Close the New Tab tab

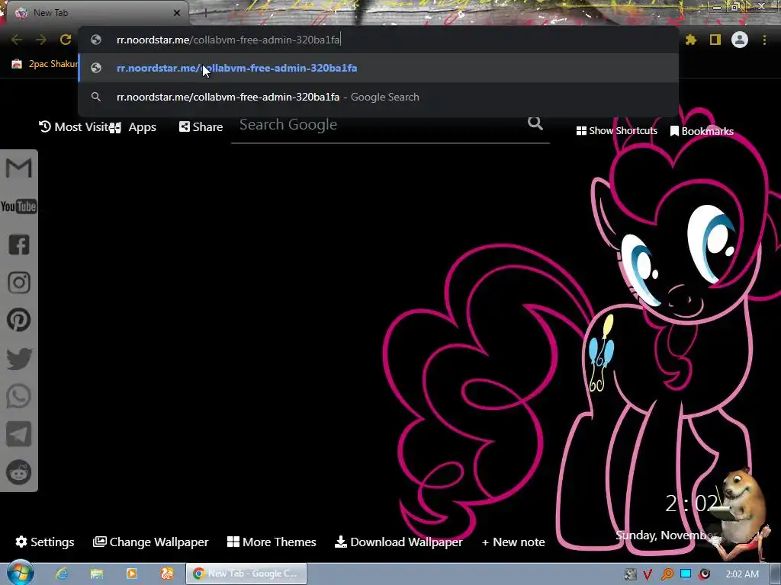click(x=177, y=13)
